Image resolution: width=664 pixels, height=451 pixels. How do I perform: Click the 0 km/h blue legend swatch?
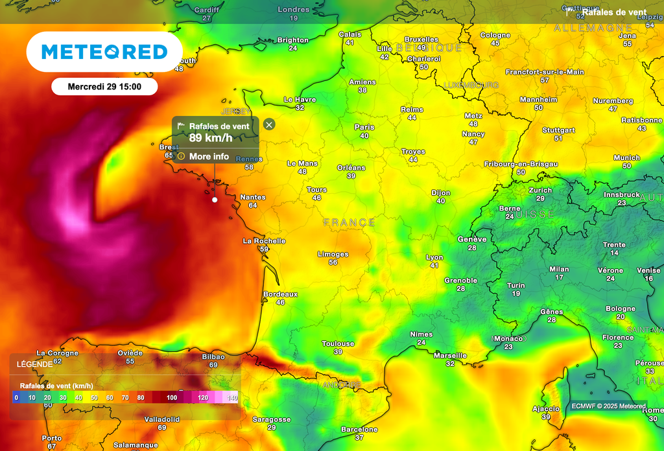(16, 397)
